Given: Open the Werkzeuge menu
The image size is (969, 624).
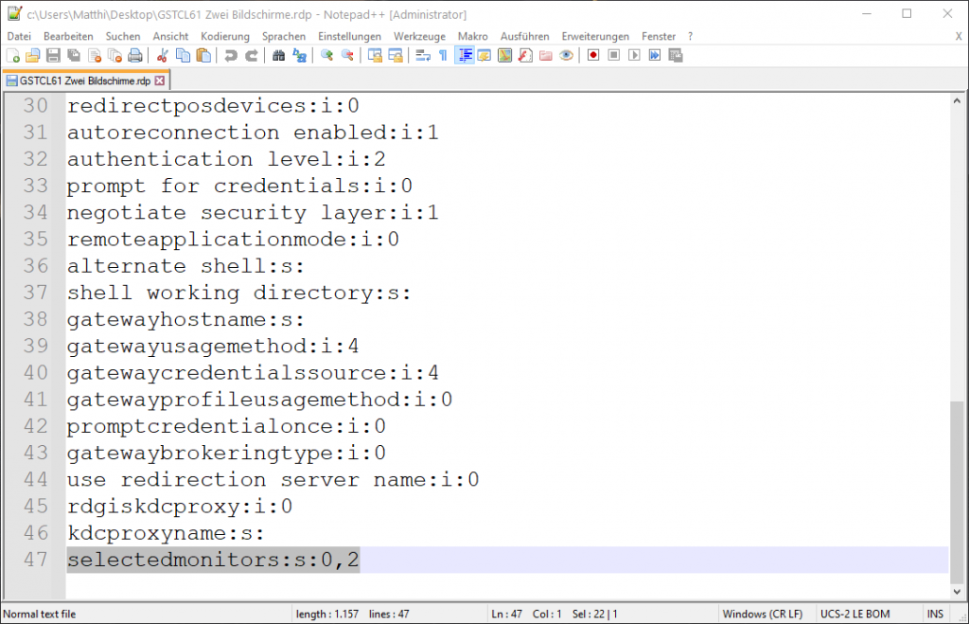Looking at the screenshot, I should [x=419, y=37].
